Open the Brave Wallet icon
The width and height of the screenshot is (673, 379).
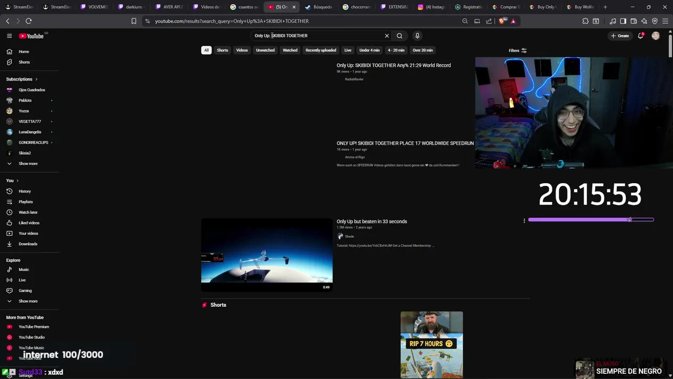[x=634, y=21]
